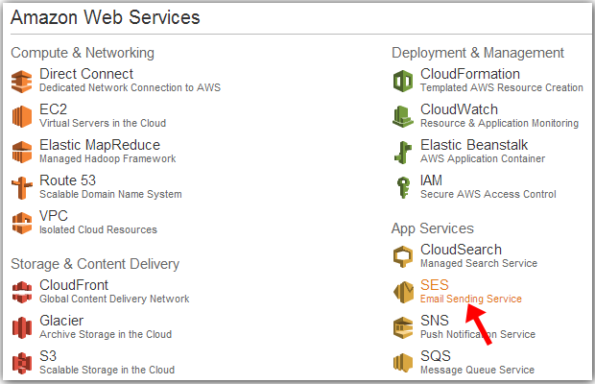Click the CloudFront red icon
Screen dimensions: 595x384
tap(22, 292)
